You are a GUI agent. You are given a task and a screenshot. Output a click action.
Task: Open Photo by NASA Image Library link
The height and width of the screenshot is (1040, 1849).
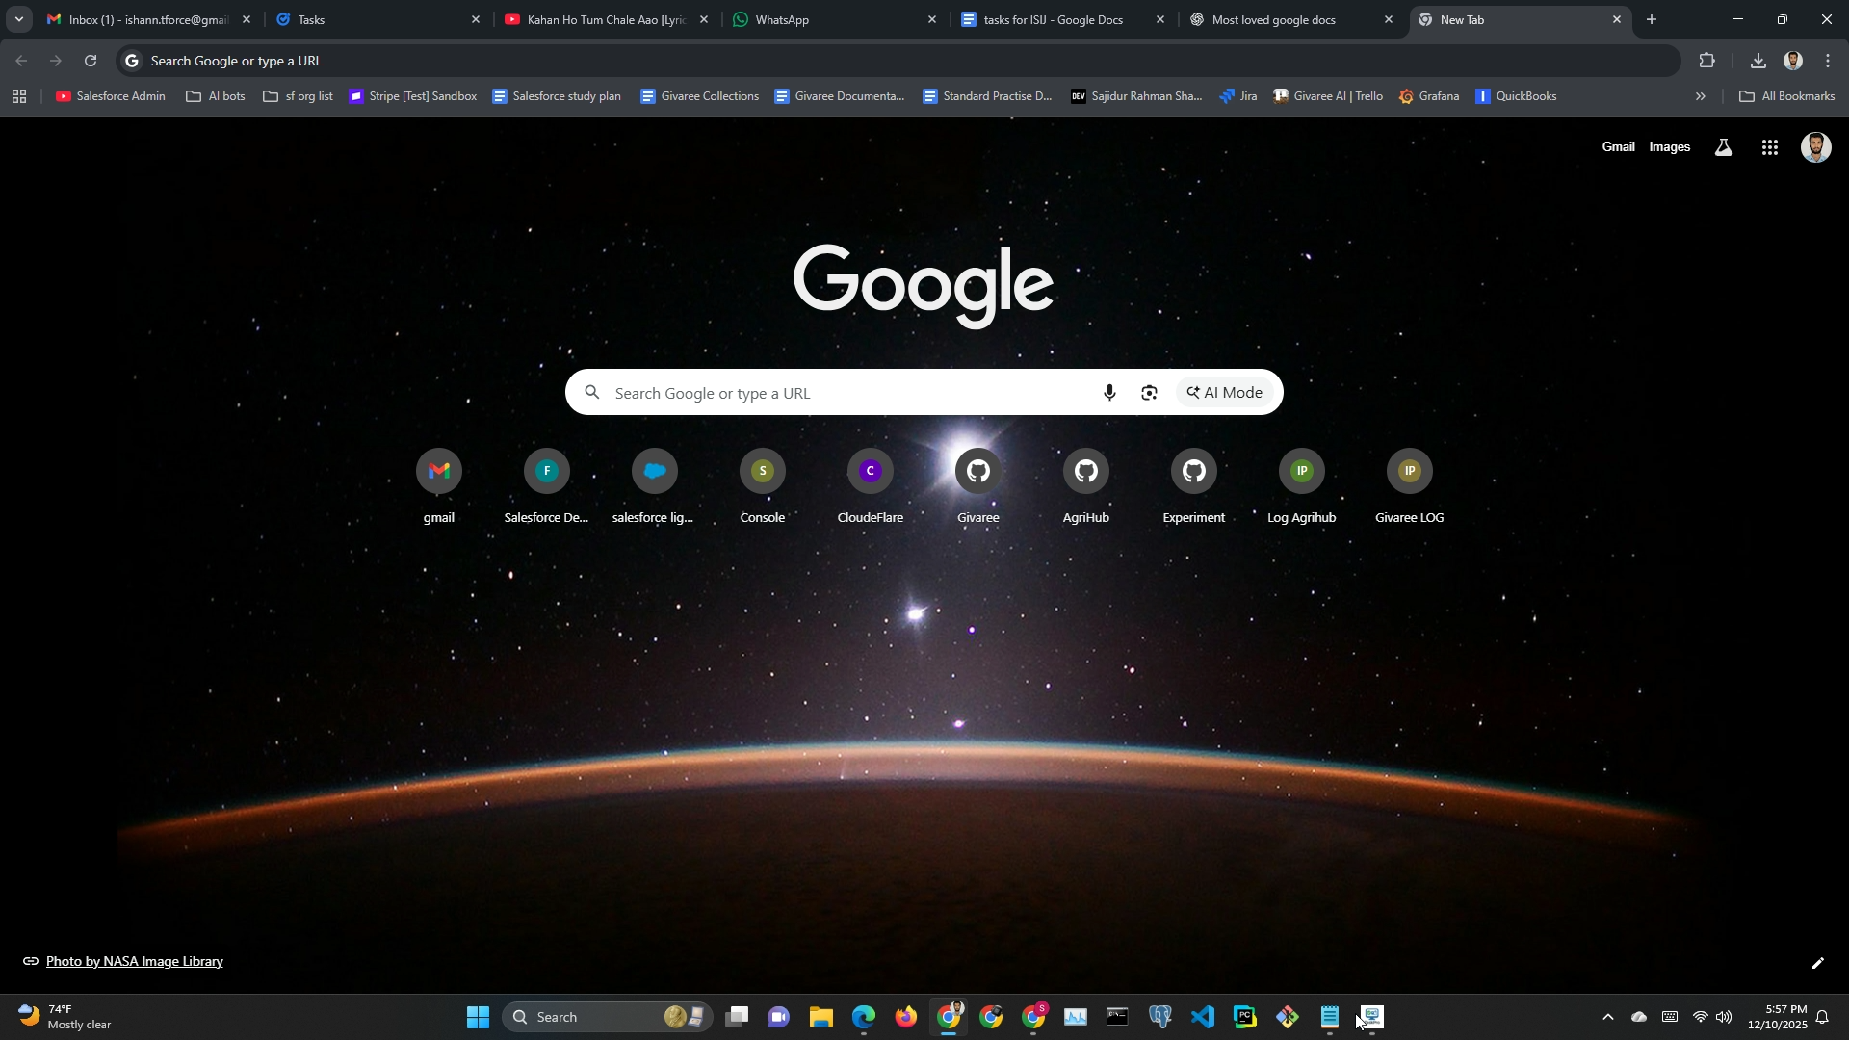coord(134,962)
